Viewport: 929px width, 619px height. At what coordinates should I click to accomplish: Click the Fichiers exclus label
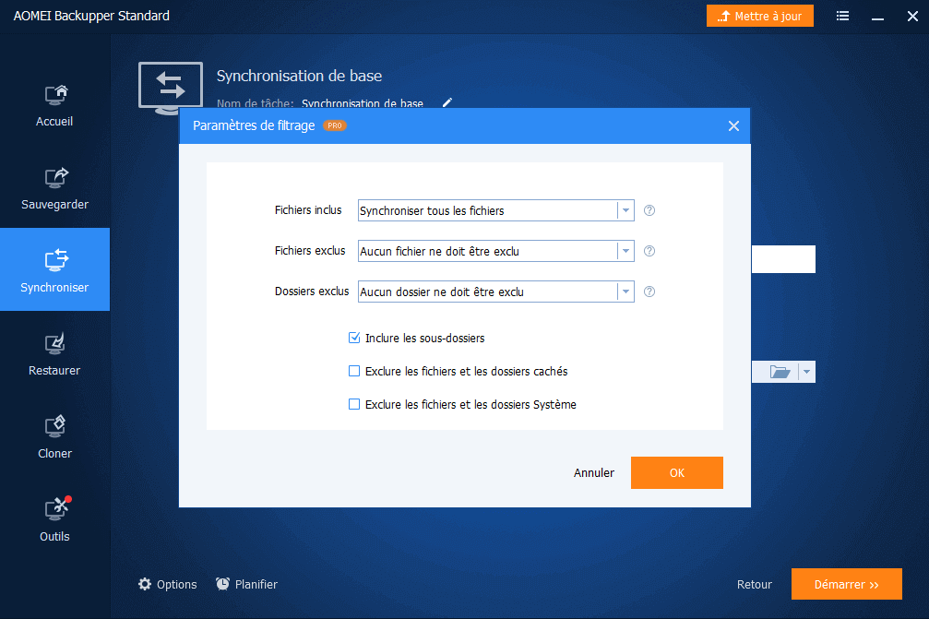point(310,251)
